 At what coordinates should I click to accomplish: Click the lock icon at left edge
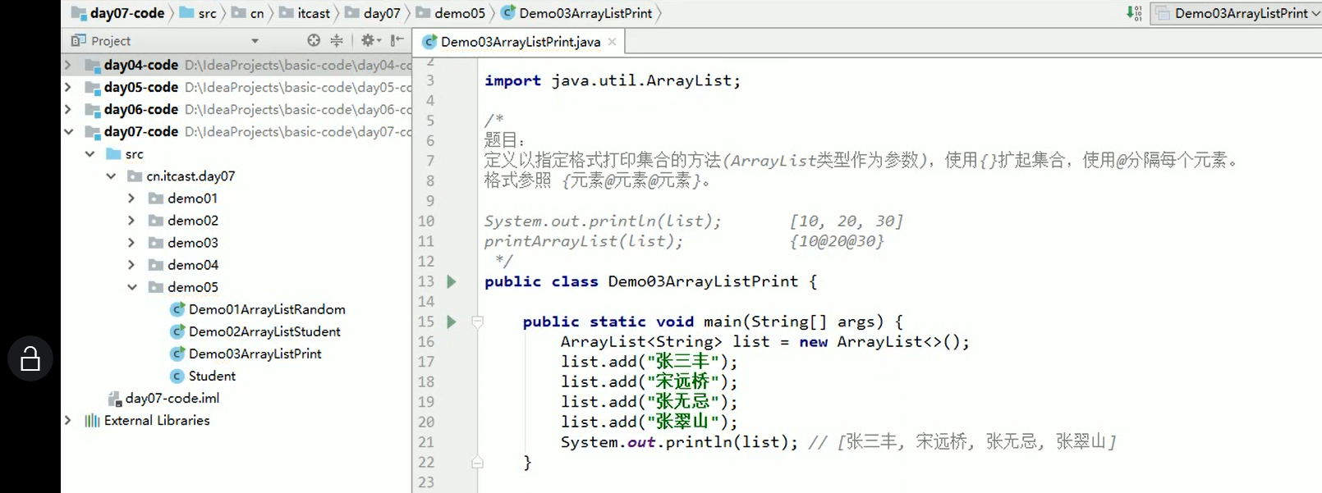[30, 358]
